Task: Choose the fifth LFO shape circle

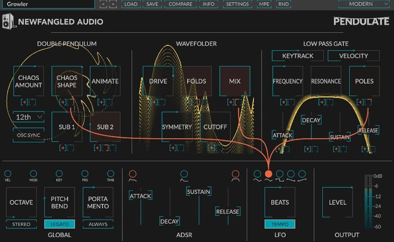Action: 302,174
